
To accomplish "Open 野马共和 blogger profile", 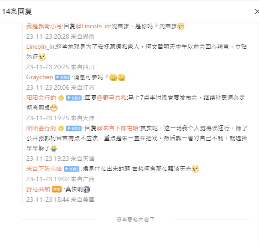I will coord(38,189).
